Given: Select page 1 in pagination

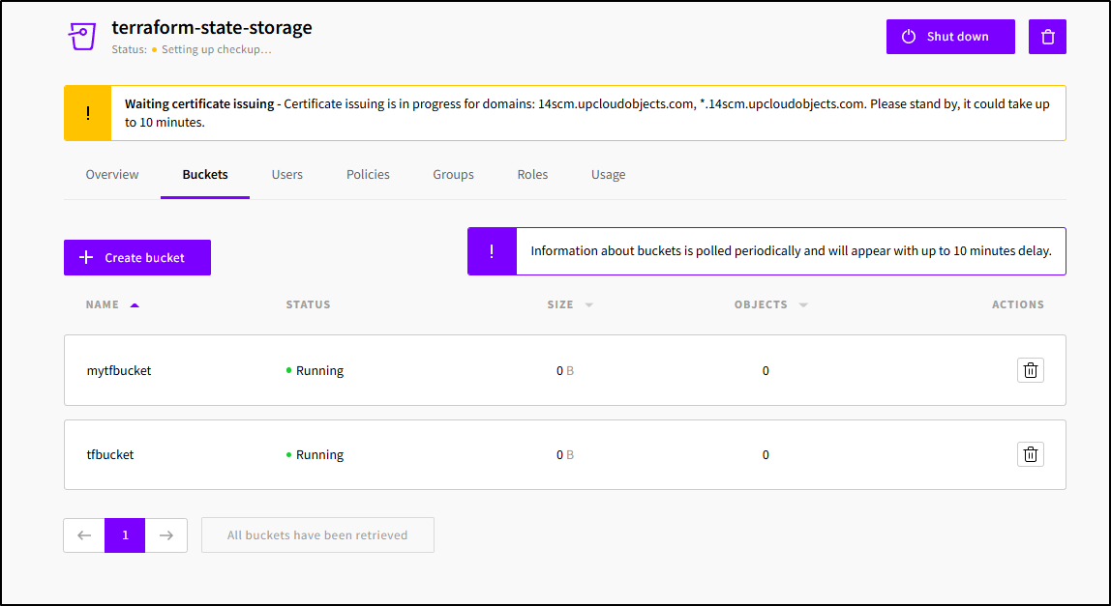Looking at the screenshot, I should 125,535.
